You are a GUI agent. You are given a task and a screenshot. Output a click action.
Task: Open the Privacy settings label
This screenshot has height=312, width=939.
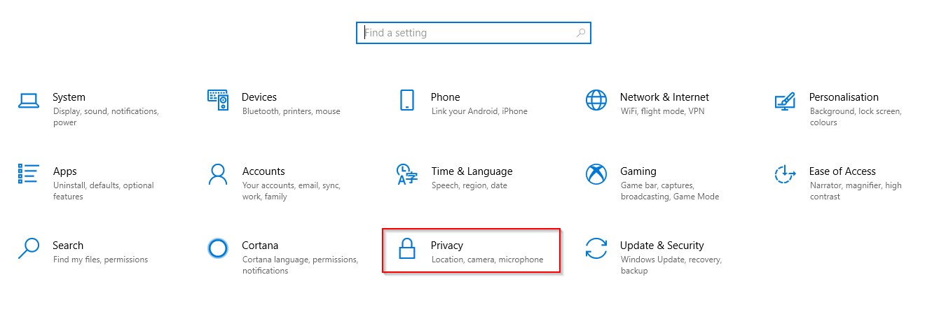[447, 246]
